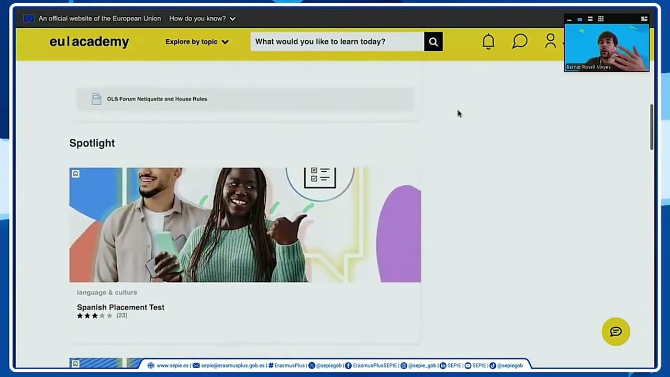This screenshot has width=670, height=377.
Task: Click the Spanish Placement Test cover image
Action: (x=245, y=225)
